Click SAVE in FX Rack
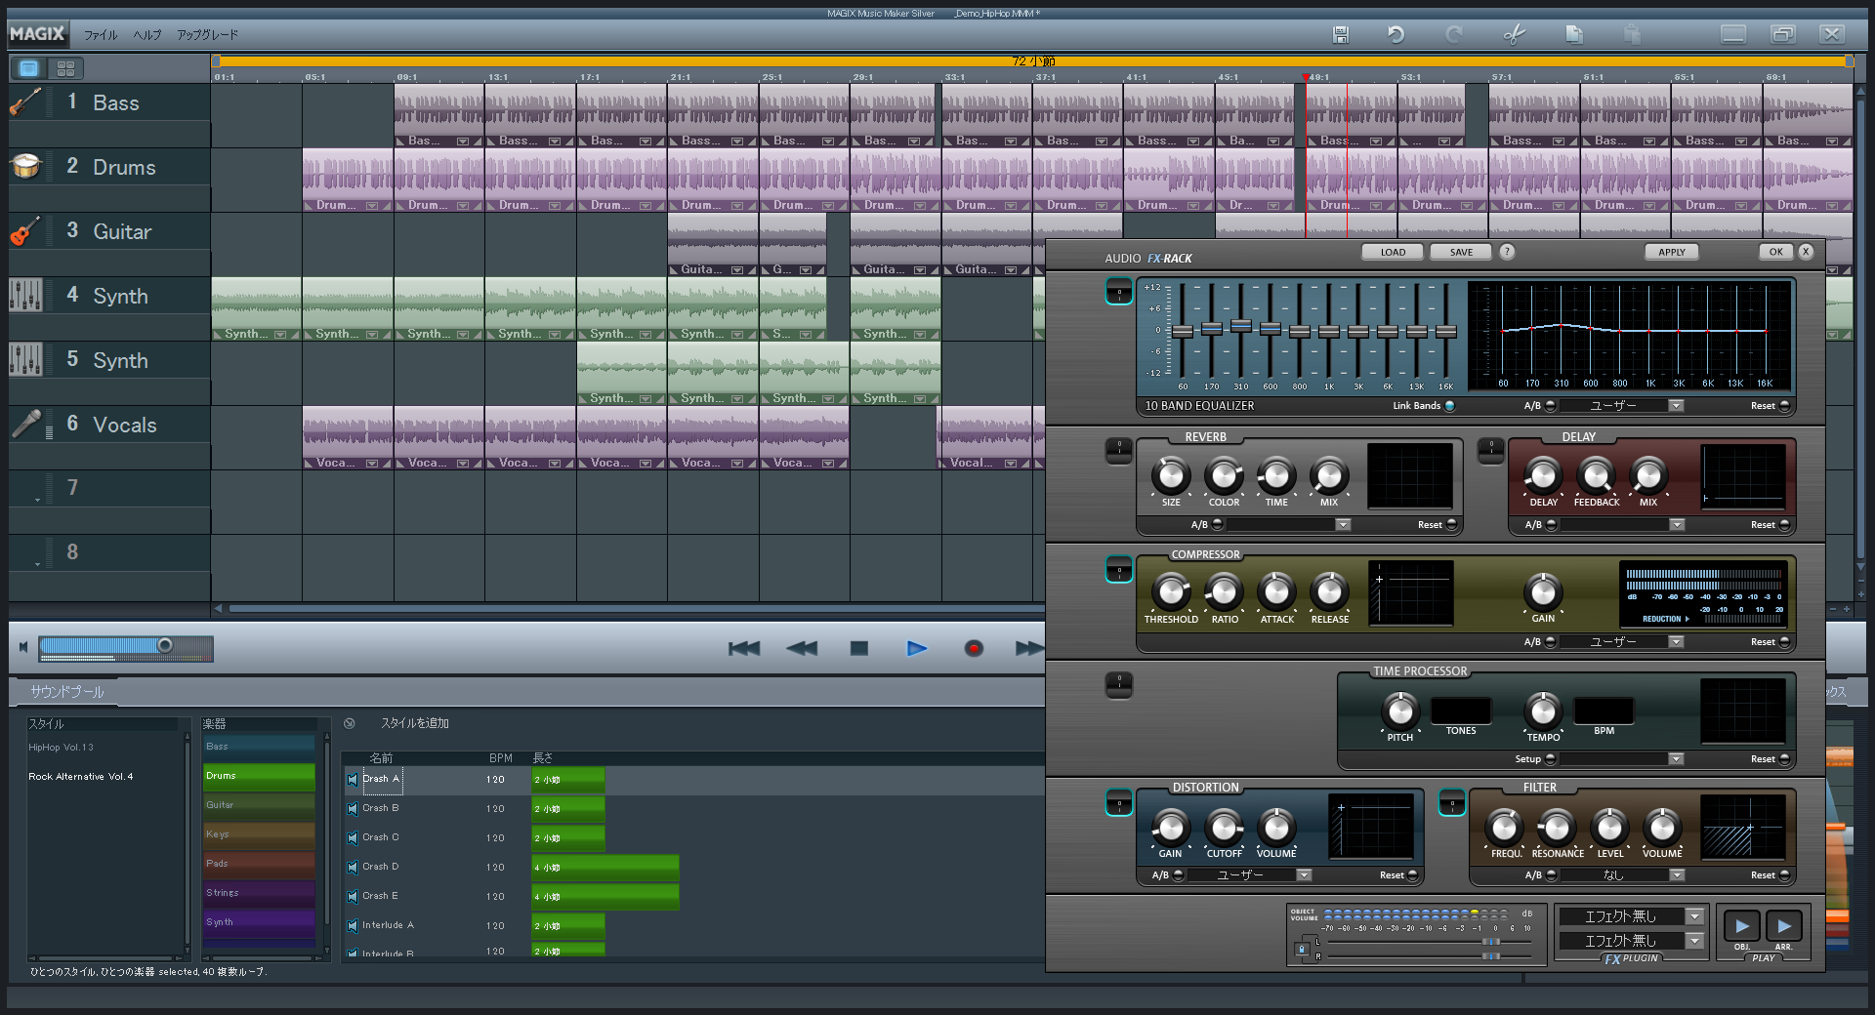 click(1461, 252)
